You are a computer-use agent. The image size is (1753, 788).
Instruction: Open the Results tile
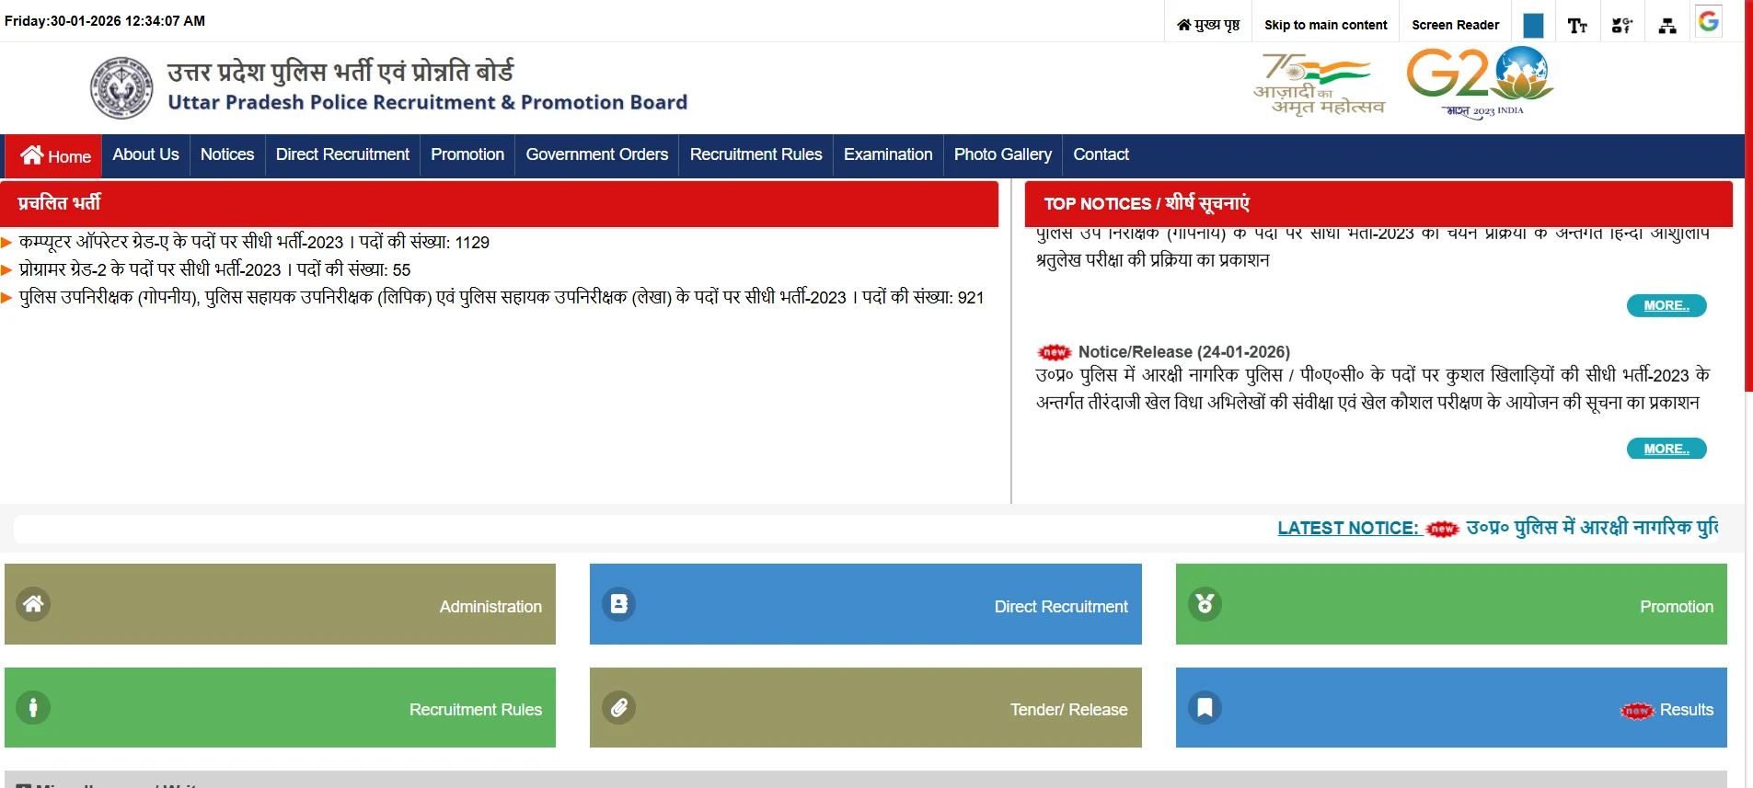1451,707
